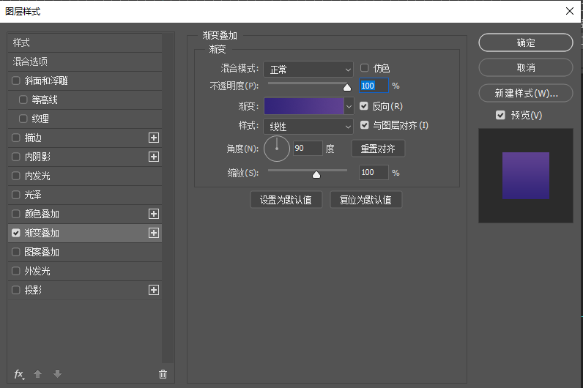Click the angle dial control
Viewport: 583px width, 388px height.
point(277,149)
